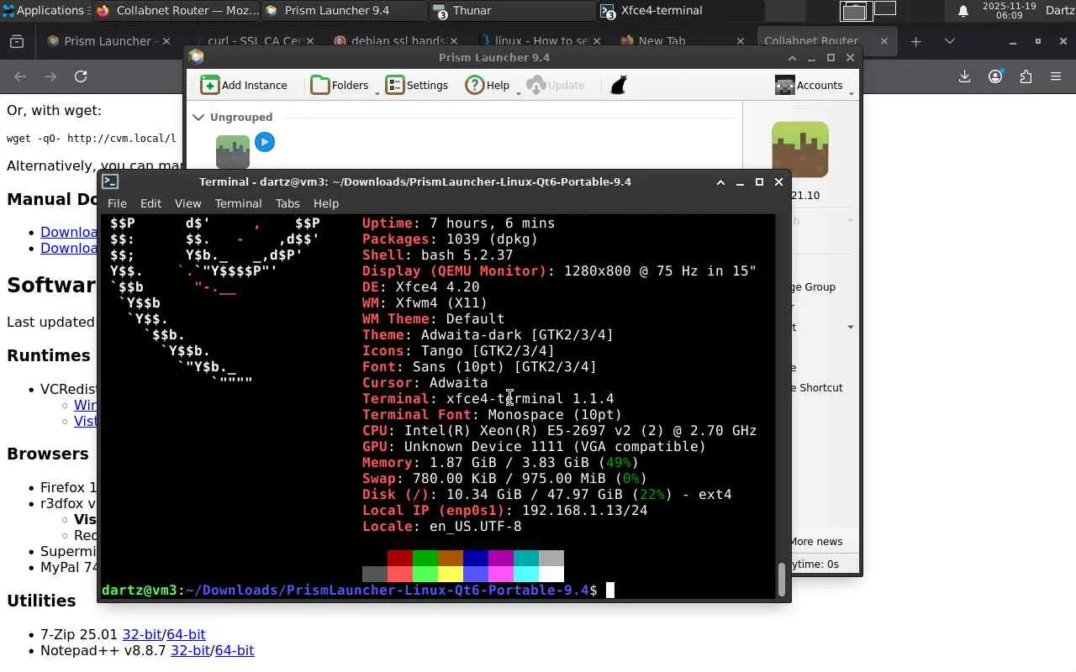The width and height of the screenshot is (1076, 672).
Task: Open the 7-Zip 32-bit download link
Action: coord(142,634)
